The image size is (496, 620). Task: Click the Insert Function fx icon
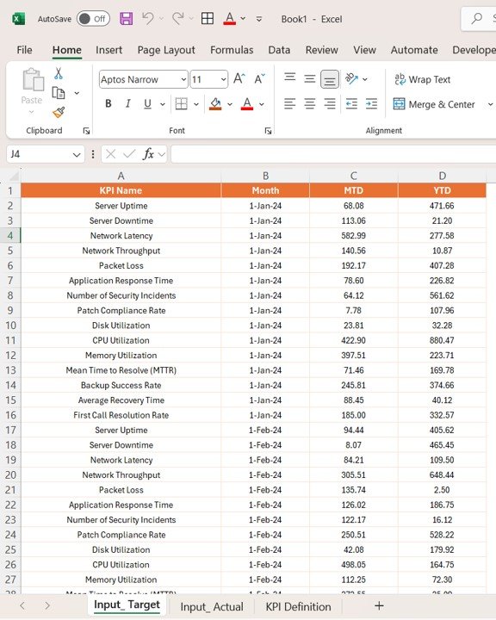[x=148, y=154]
